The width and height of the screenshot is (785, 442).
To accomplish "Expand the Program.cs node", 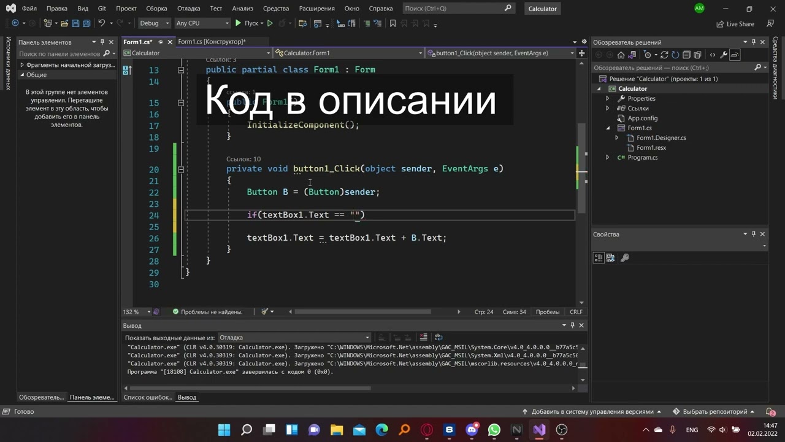I will point(608,157).
